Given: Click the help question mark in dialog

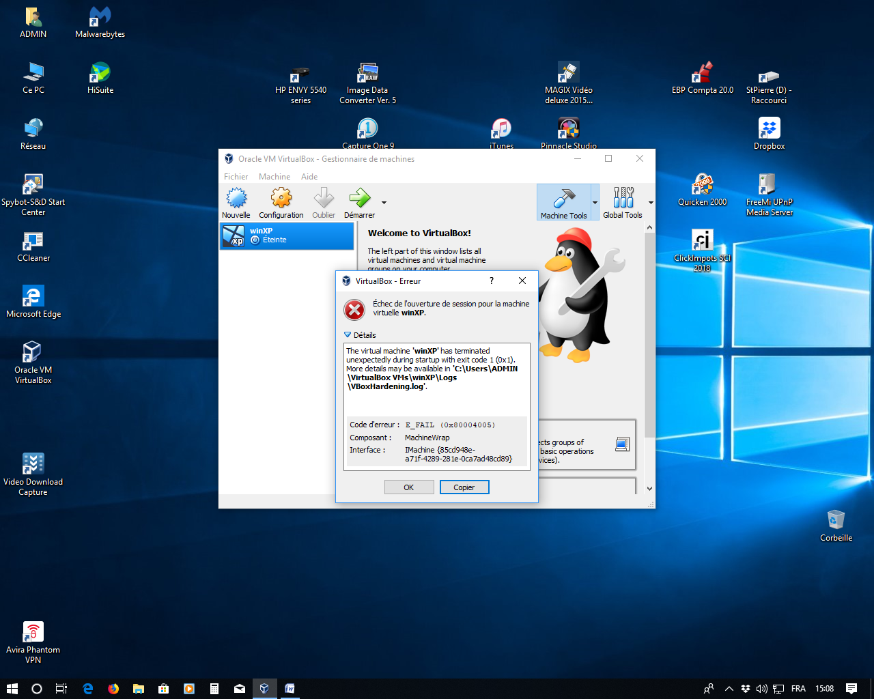Looking at the screenshot, I should click(x=492, y=281).
